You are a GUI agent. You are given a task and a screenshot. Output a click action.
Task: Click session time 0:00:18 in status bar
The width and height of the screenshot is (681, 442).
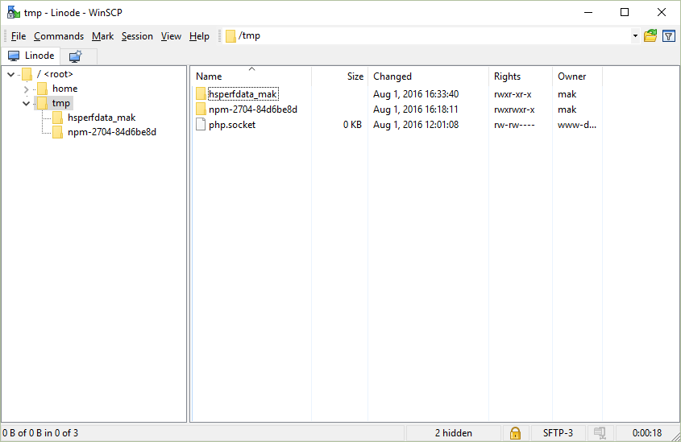(x=646, y=433)
